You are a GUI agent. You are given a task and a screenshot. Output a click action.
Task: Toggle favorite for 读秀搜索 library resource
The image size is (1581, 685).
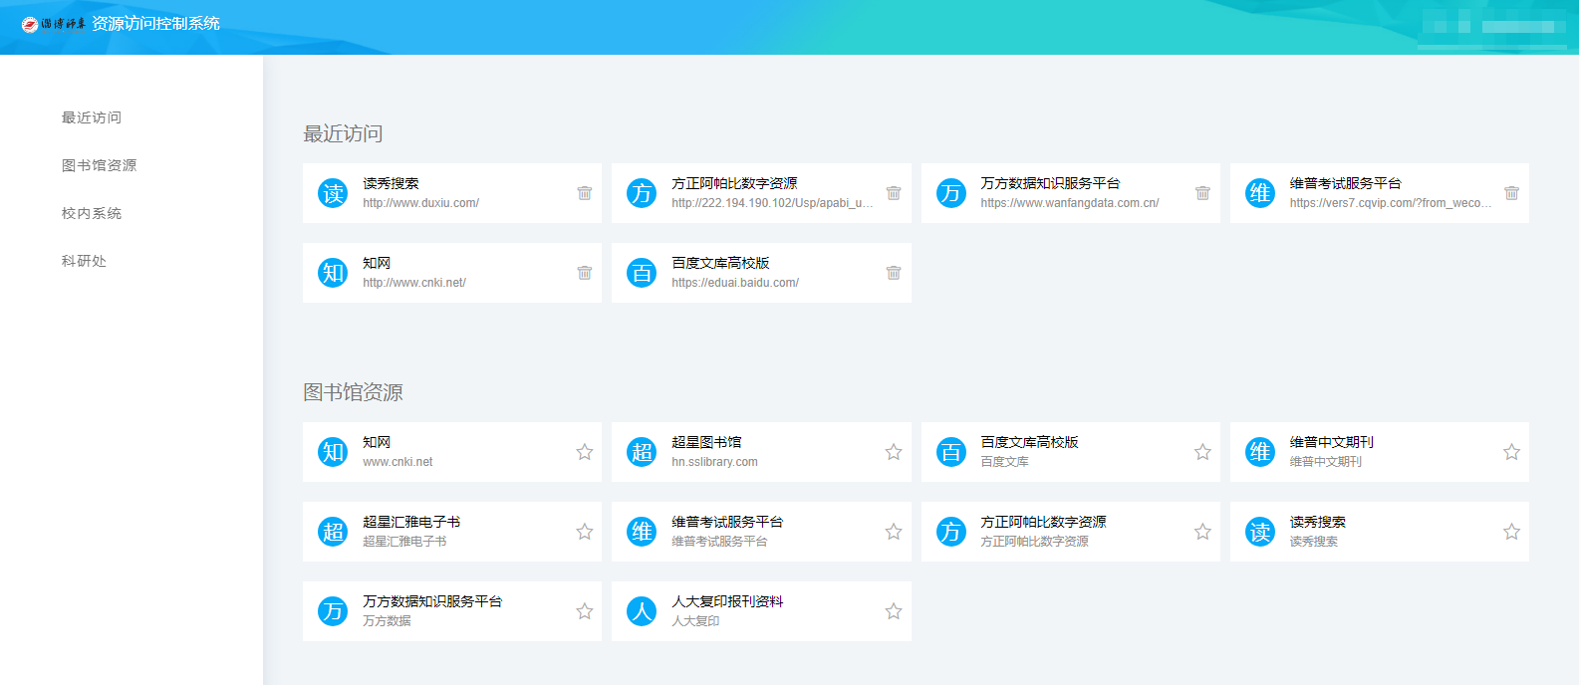pyautogui.click(x=1511, y=532)
